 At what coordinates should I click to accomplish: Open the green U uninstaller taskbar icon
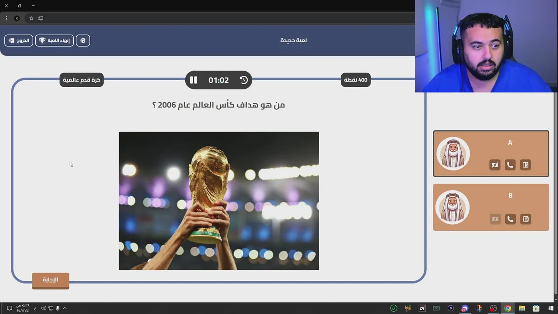(394, 308)
